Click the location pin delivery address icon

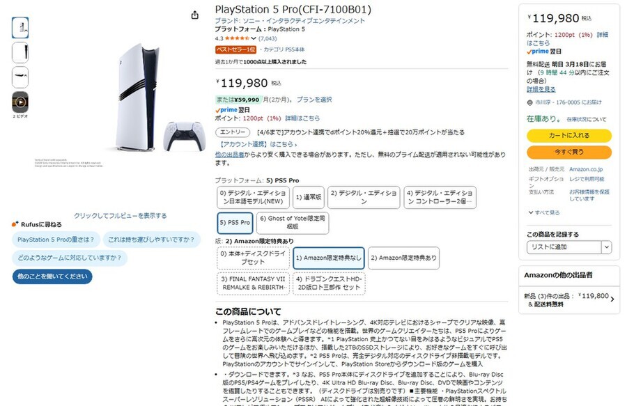[x=530, y=102]
